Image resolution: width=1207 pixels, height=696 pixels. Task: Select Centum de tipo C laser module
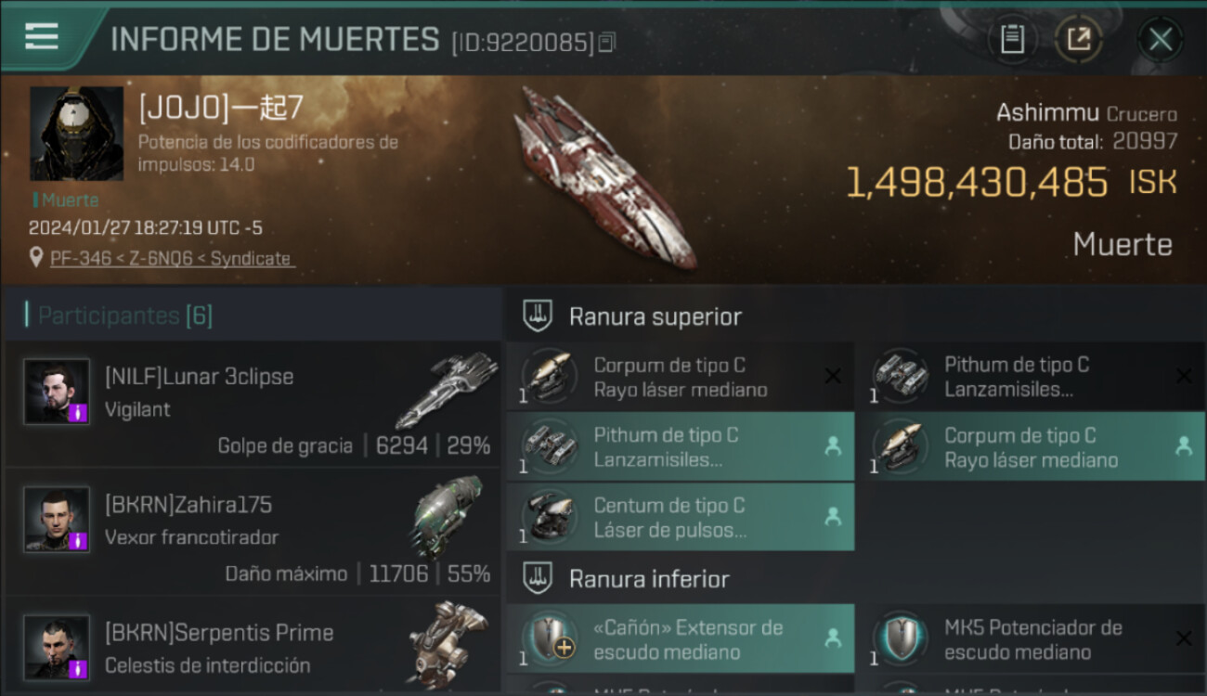[681, 518]
